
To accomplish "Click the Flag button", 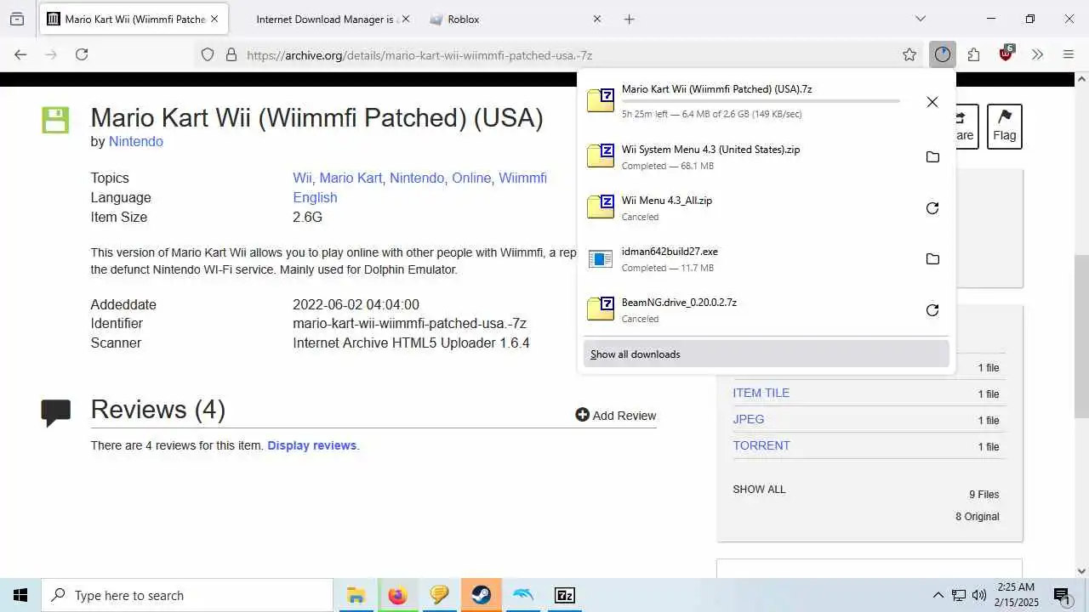I will pos(1005,127).
